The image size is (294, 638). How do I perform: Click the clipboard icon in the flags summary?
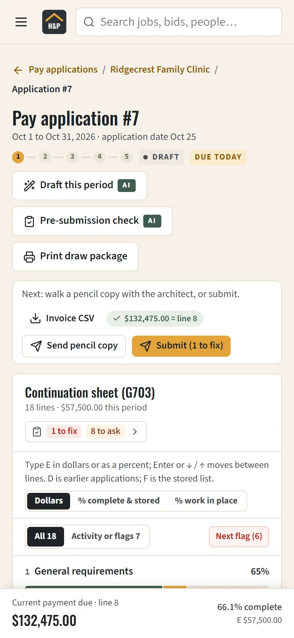(37, 432)
